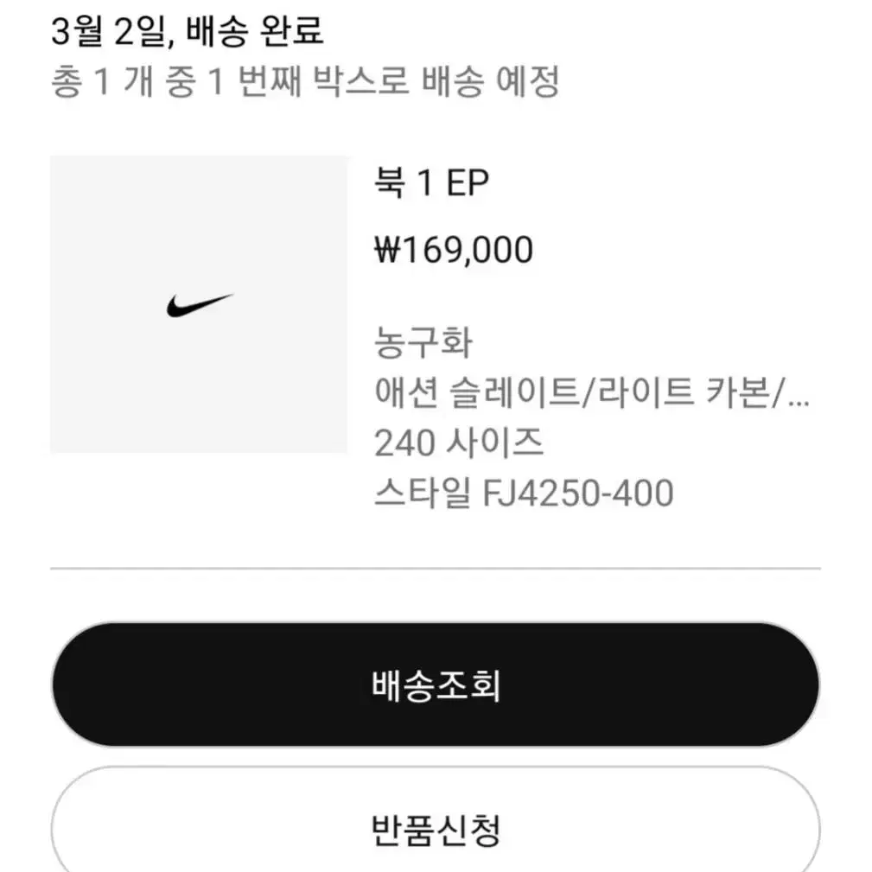Click the style code FJ4250-400
The width and height of the screenshot is (872, 872).
point(578,493)
